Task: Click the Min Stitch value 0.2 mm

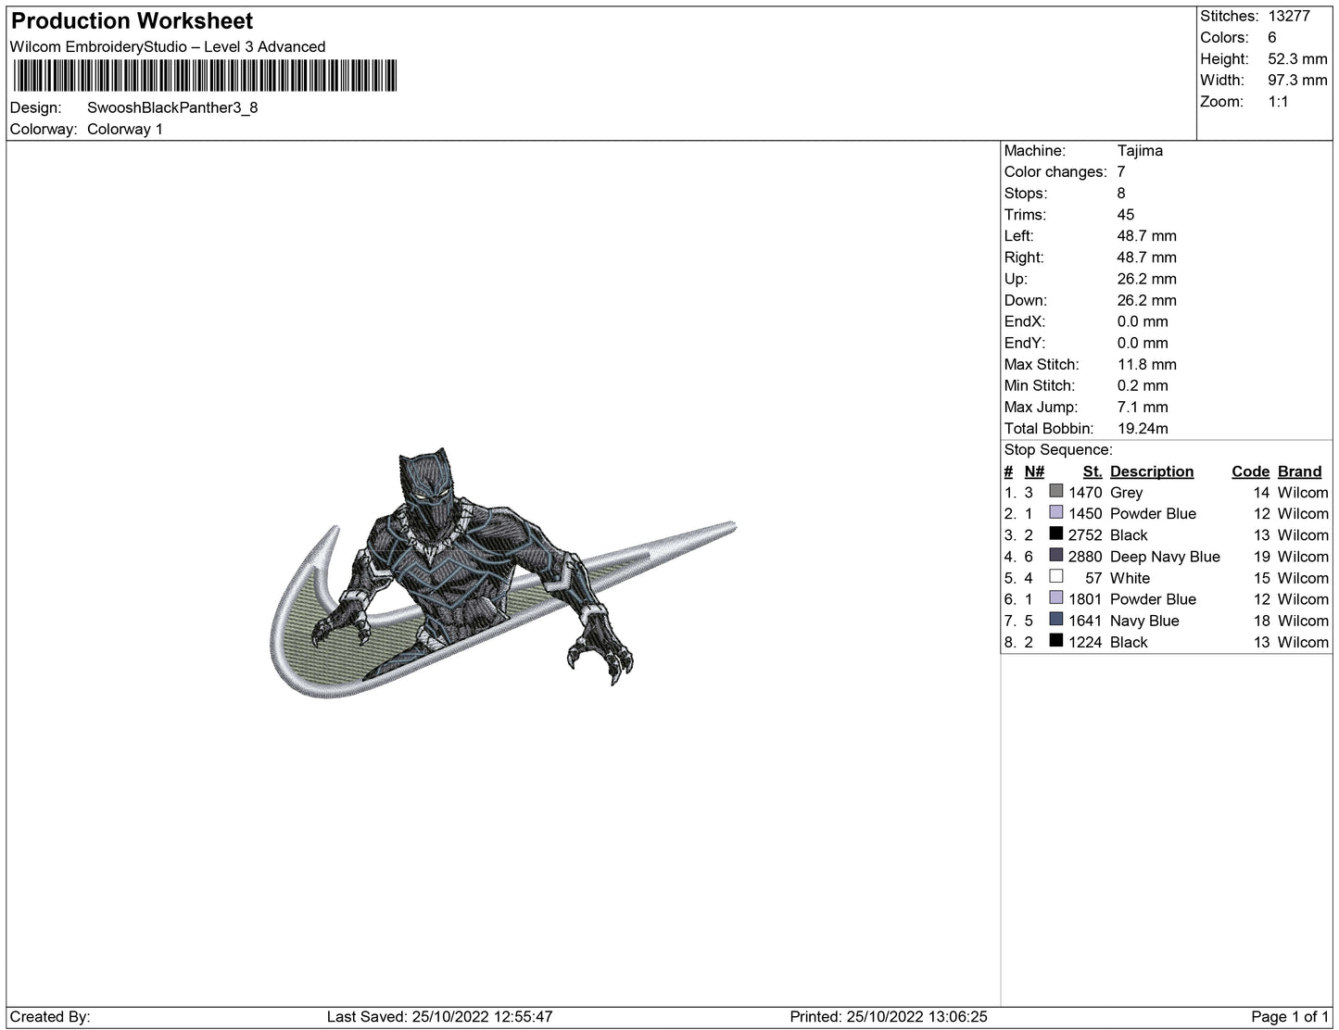Action: 1143,384
